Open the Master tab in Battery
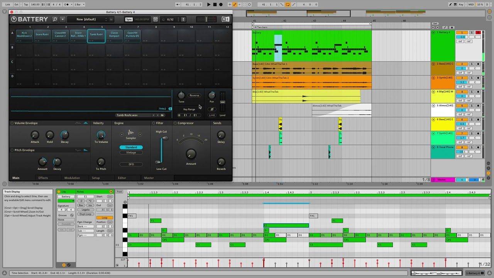The height and width of the screenshot is (278, 494). tap(149, 178)
